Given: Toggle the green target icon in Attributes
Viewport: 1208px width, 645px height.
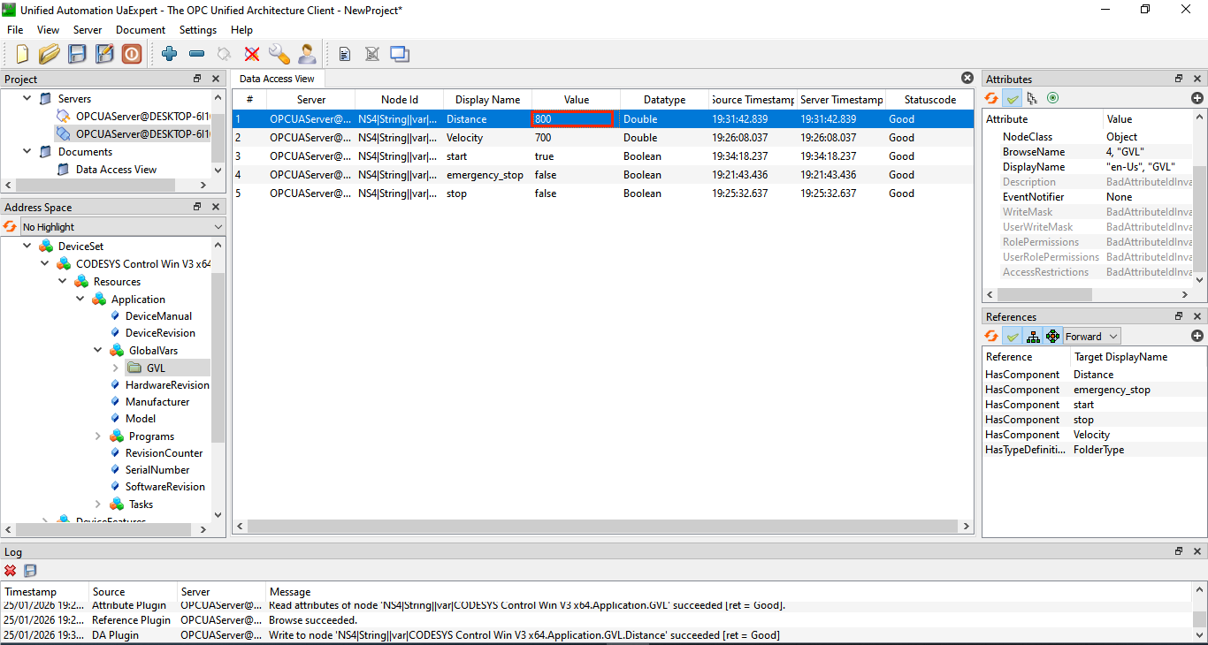Looking at the screenshot, I should pyautogui.click(x=1052, y=98).
